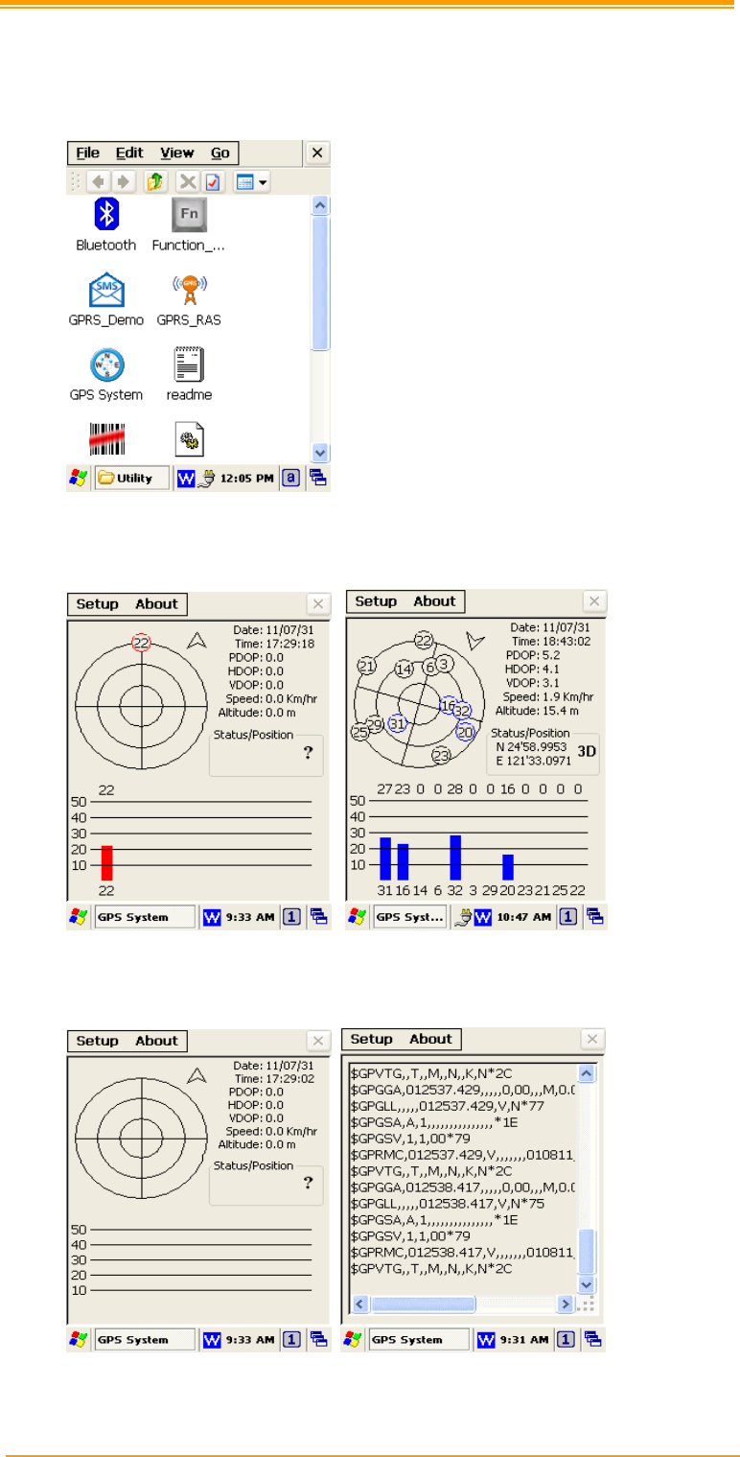The height and width of the screenshot is (1457, 740).
Task: Click the latitude N 24'58.9953
Action: coord(531,745)
